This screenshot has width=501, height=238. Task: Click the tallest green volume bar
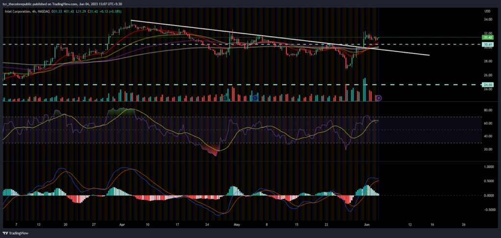tap(364, 90)
